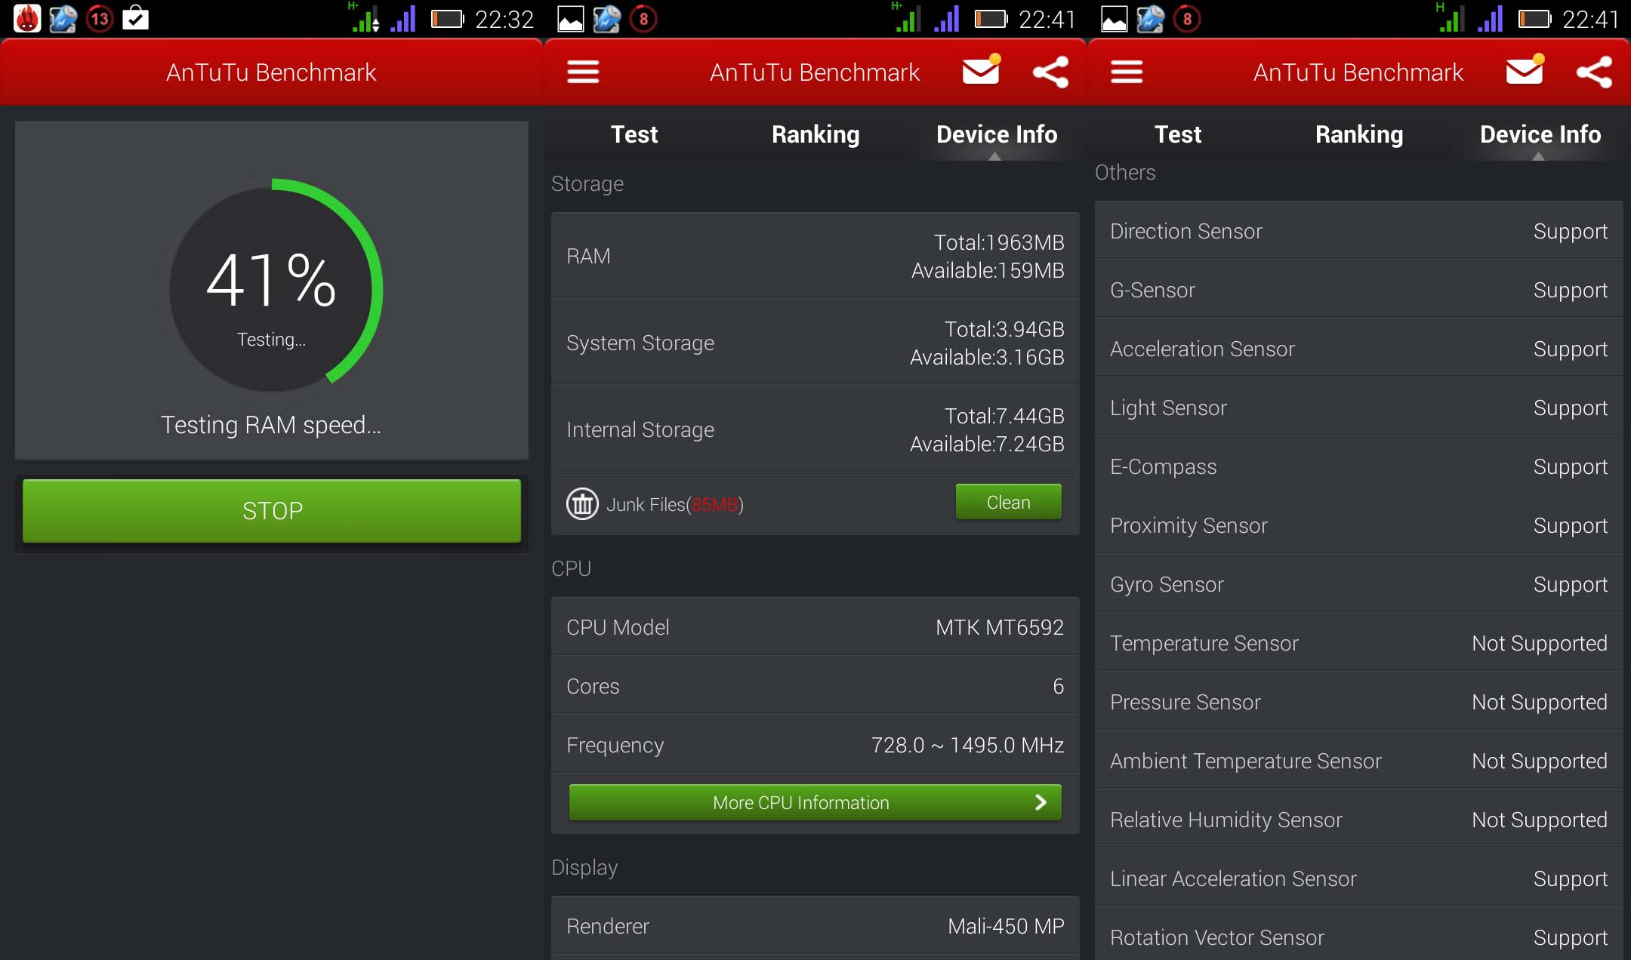Tap AnTuTu flame icon in left status bar
1631x960 pixels.
coord(27,18)
